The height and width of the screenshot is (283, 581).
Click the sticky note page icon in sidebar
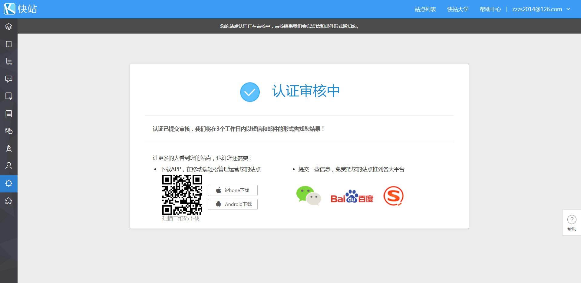tap(9, 96)
